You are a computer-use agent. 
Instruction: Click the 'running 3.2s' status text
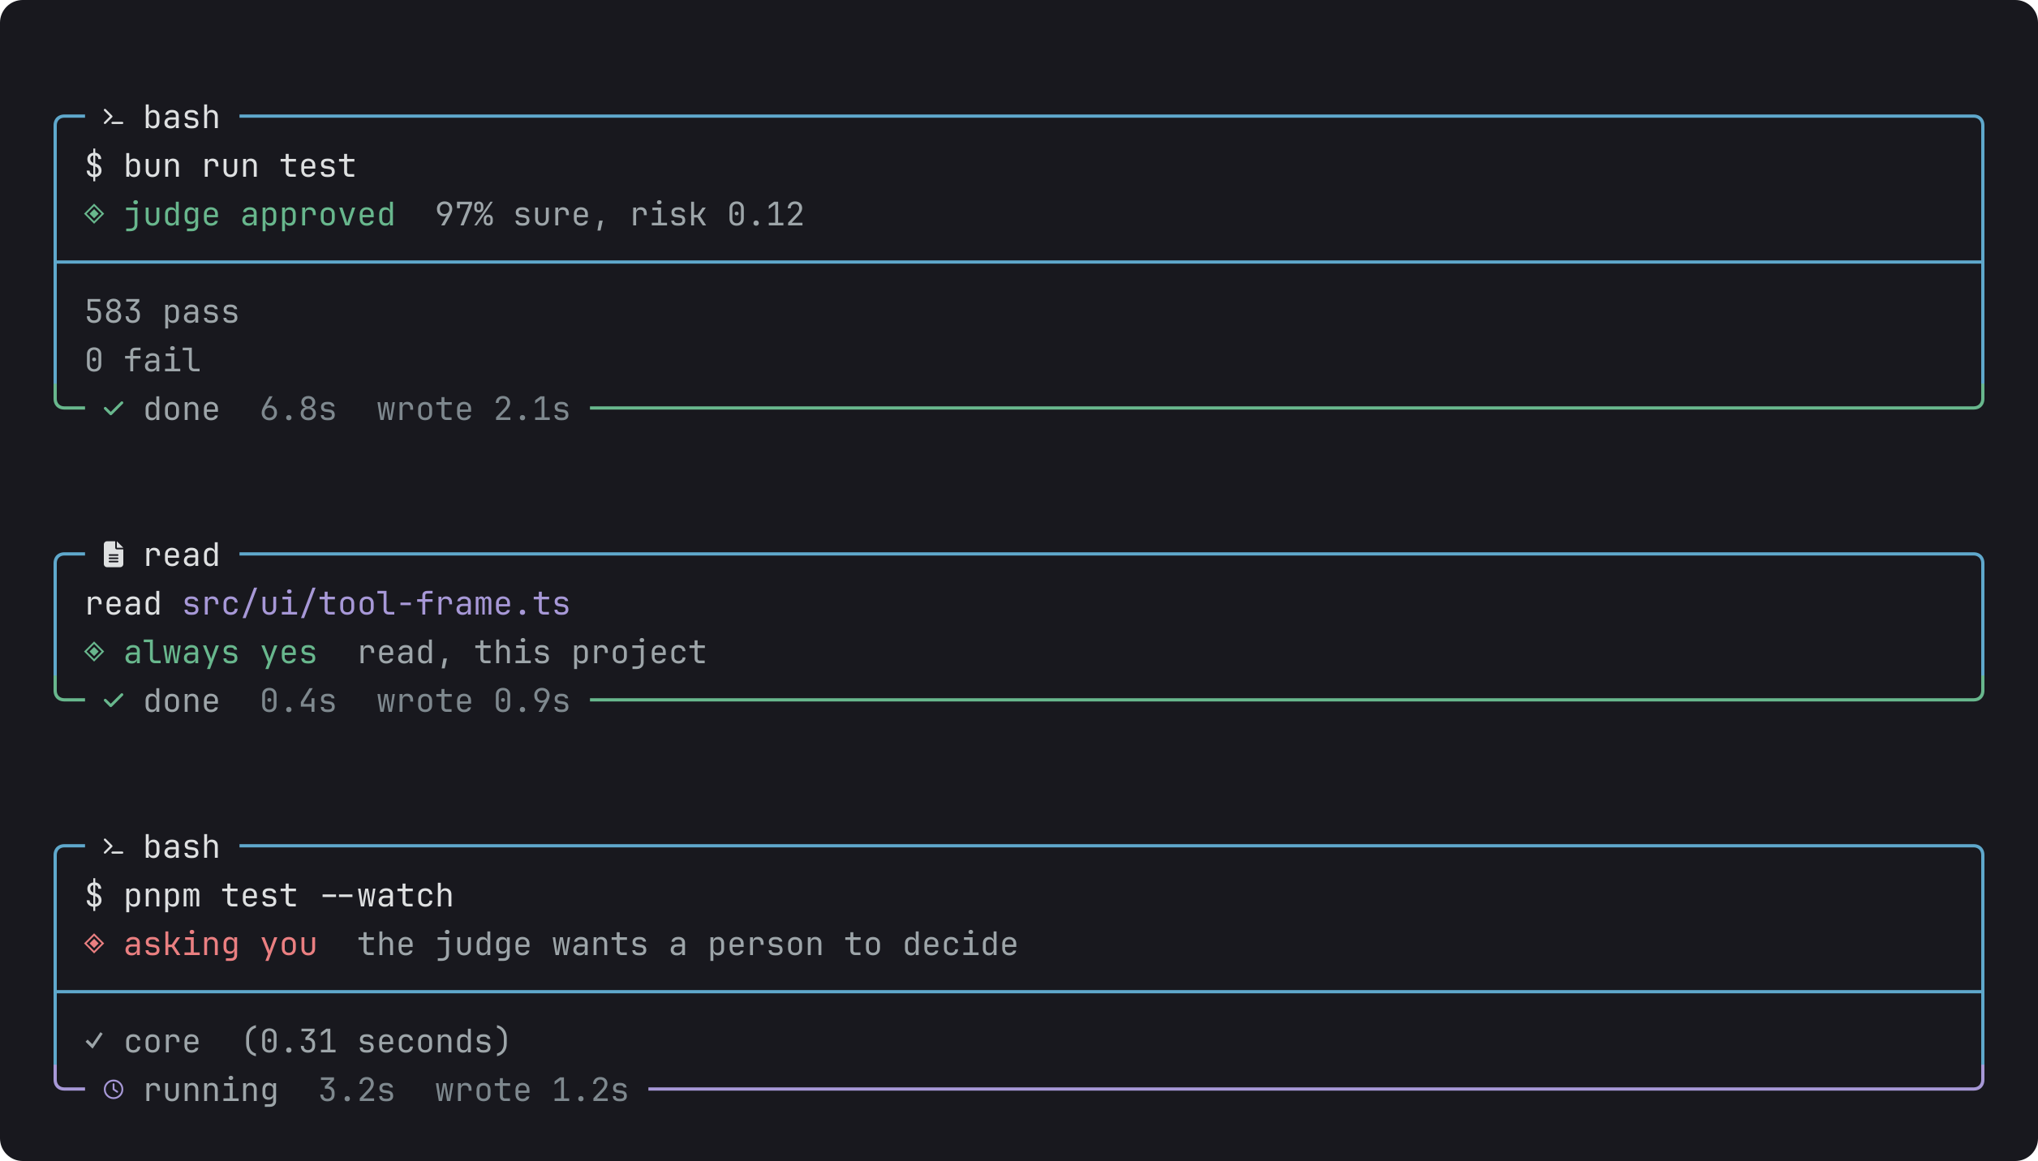tap(269, 1091)
